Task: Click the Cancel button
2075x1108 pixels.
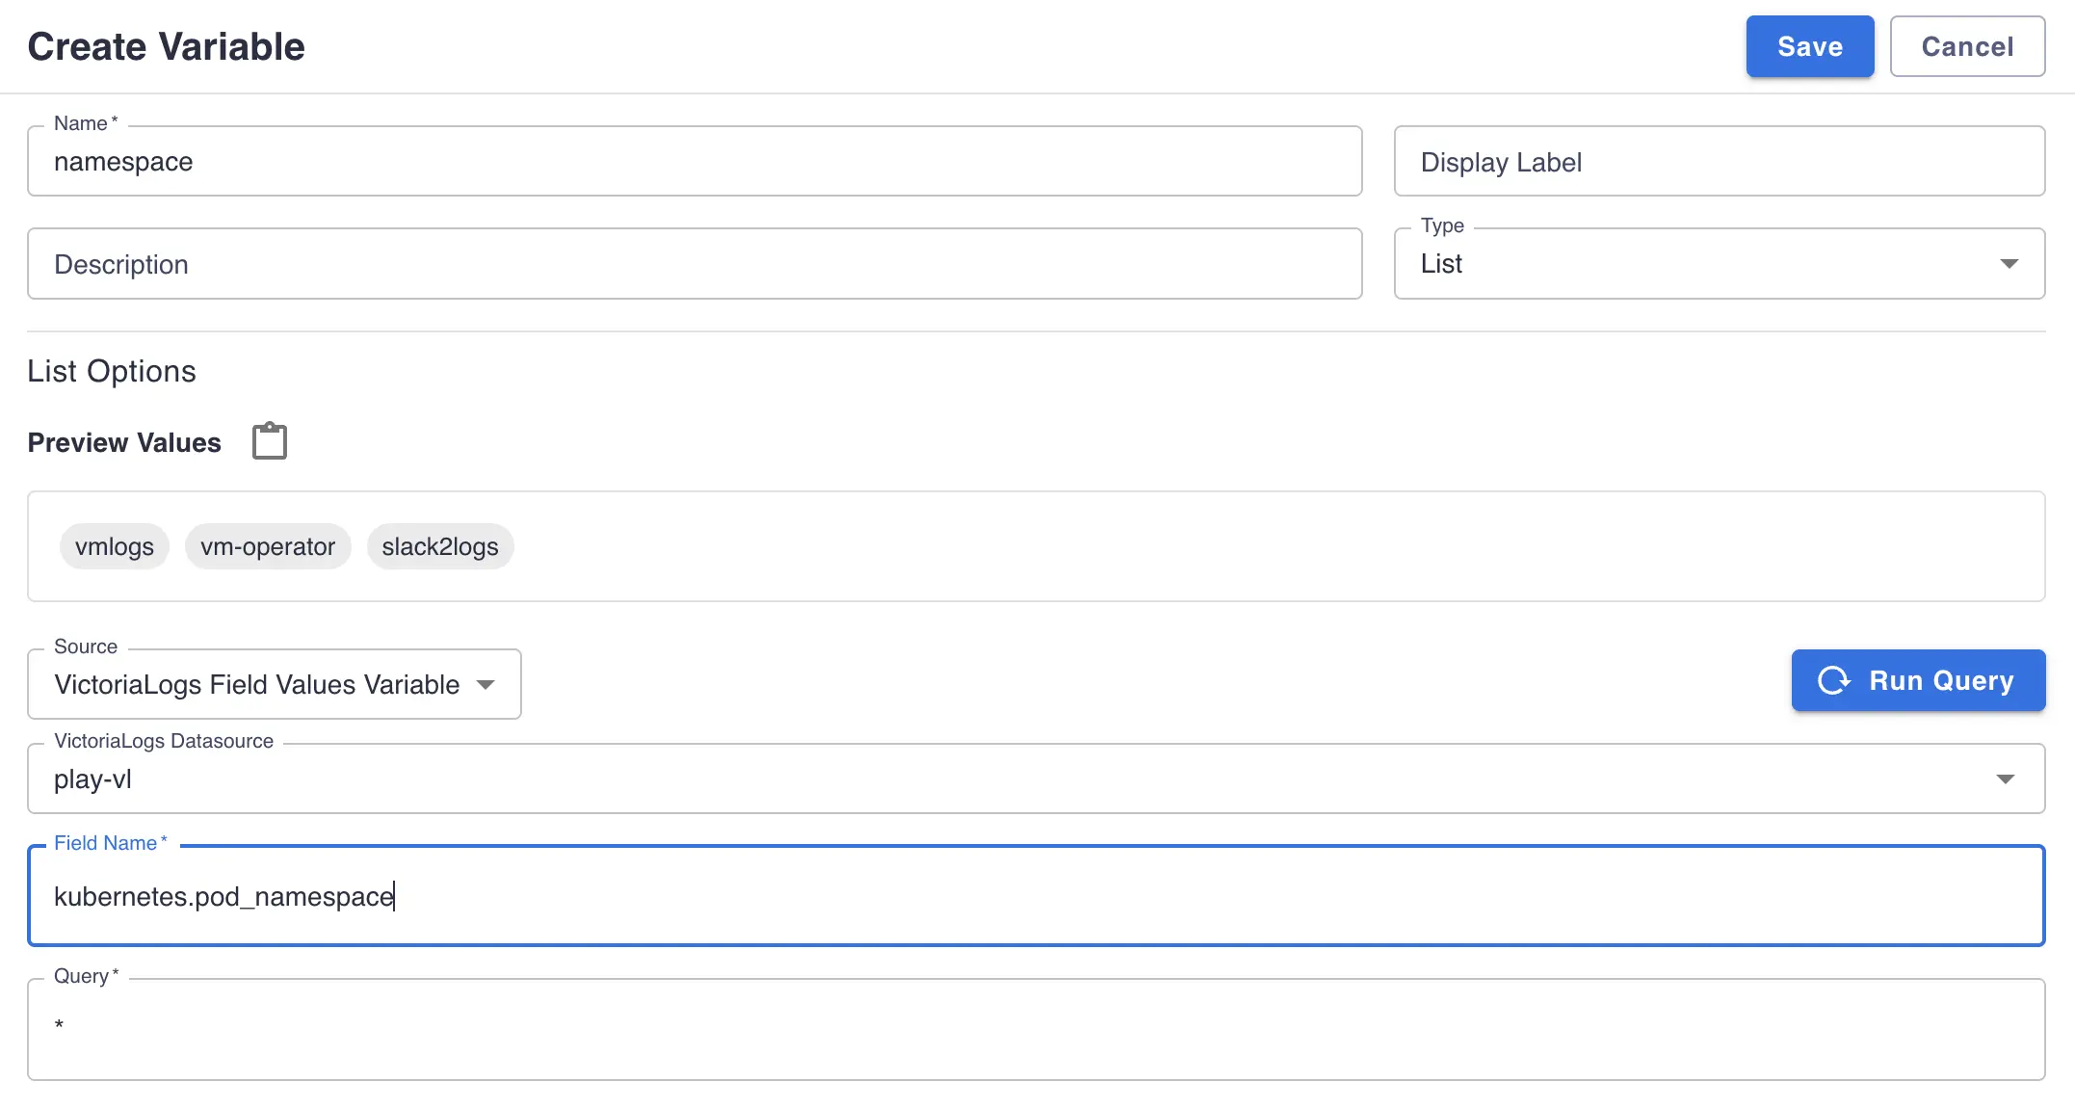Action: pos(1967,46)
